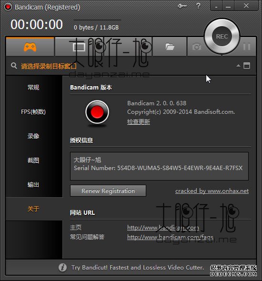Image resolution: width=262 pixels, height=281 pixels.
Task: Click the info icon in bottom bar
Action: pos(62,268)
